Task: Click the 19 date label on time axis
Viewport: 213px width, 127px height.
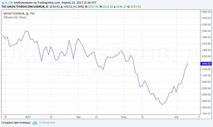Action: click(5, 117)
